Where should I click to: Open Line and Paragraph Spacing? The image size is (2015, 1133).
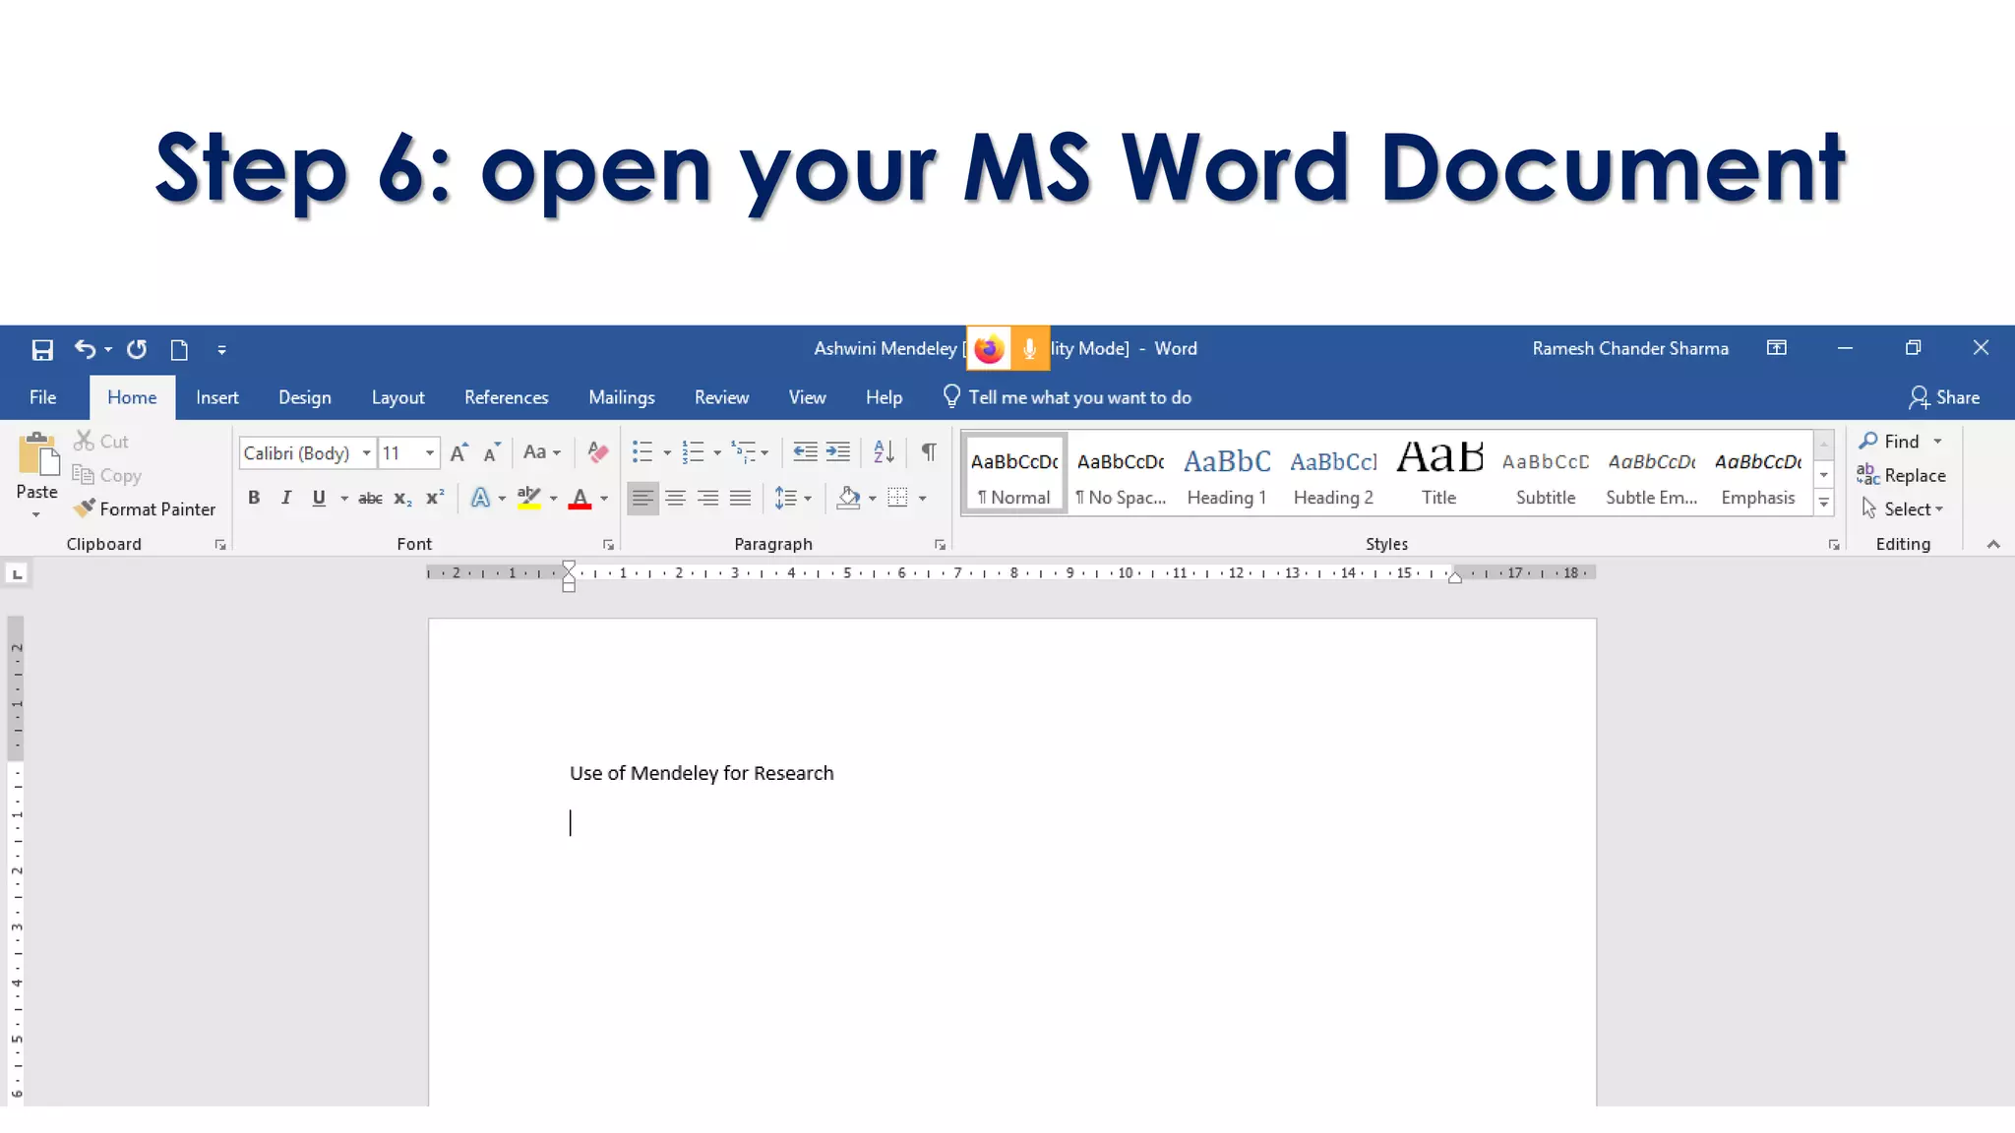coord(786,498)
